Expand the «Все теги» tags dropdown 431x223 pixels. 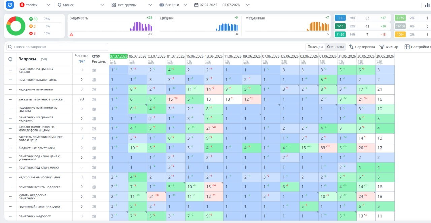tap(172, 5)
